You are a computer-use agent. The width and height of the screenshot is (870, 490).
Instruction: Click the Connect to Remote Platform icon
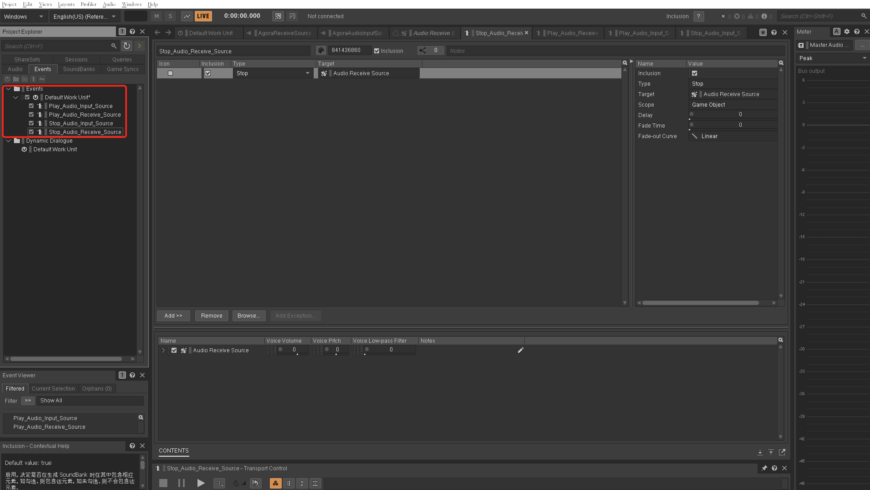tap(278, 16)
